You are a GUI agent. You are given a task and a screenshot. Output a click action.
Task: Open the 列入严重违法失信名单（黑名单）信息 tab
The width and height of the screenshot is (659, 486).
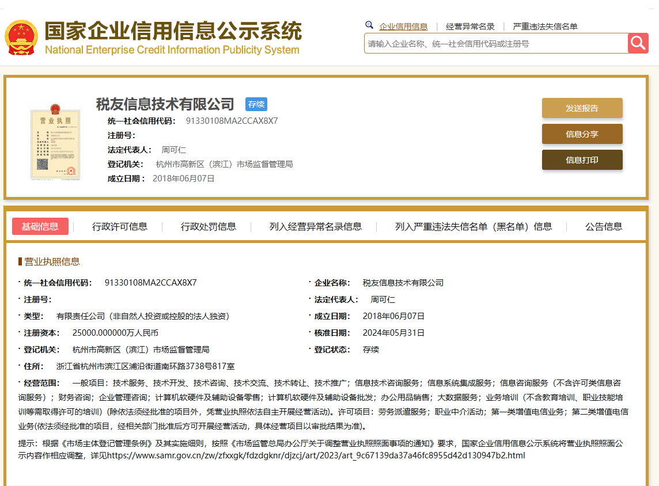[474, 227]
